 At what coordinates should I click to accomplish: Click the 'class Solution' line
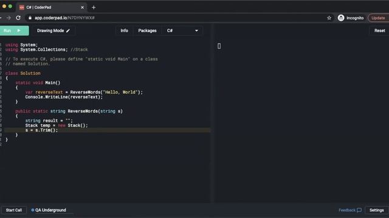(x=23, y=73)
